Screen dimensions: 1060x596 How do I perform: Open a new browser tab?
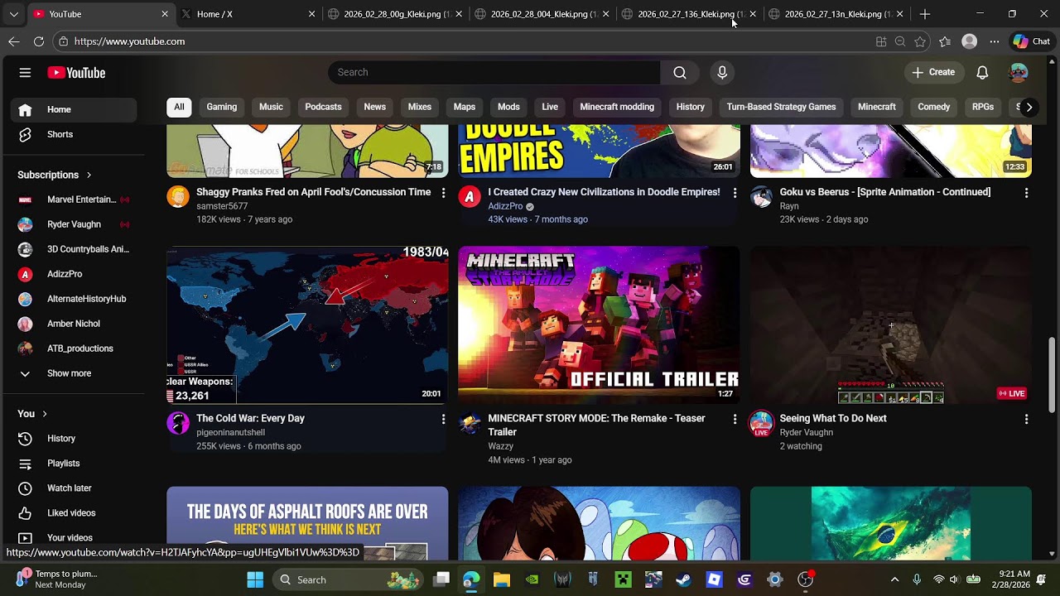[x=925, y=14]
